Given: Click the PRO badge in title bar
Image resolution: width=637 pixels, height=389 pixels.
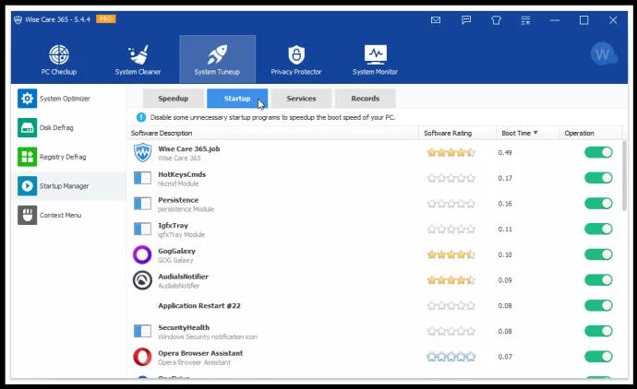Looking at the screenshot, I should 106,19.
